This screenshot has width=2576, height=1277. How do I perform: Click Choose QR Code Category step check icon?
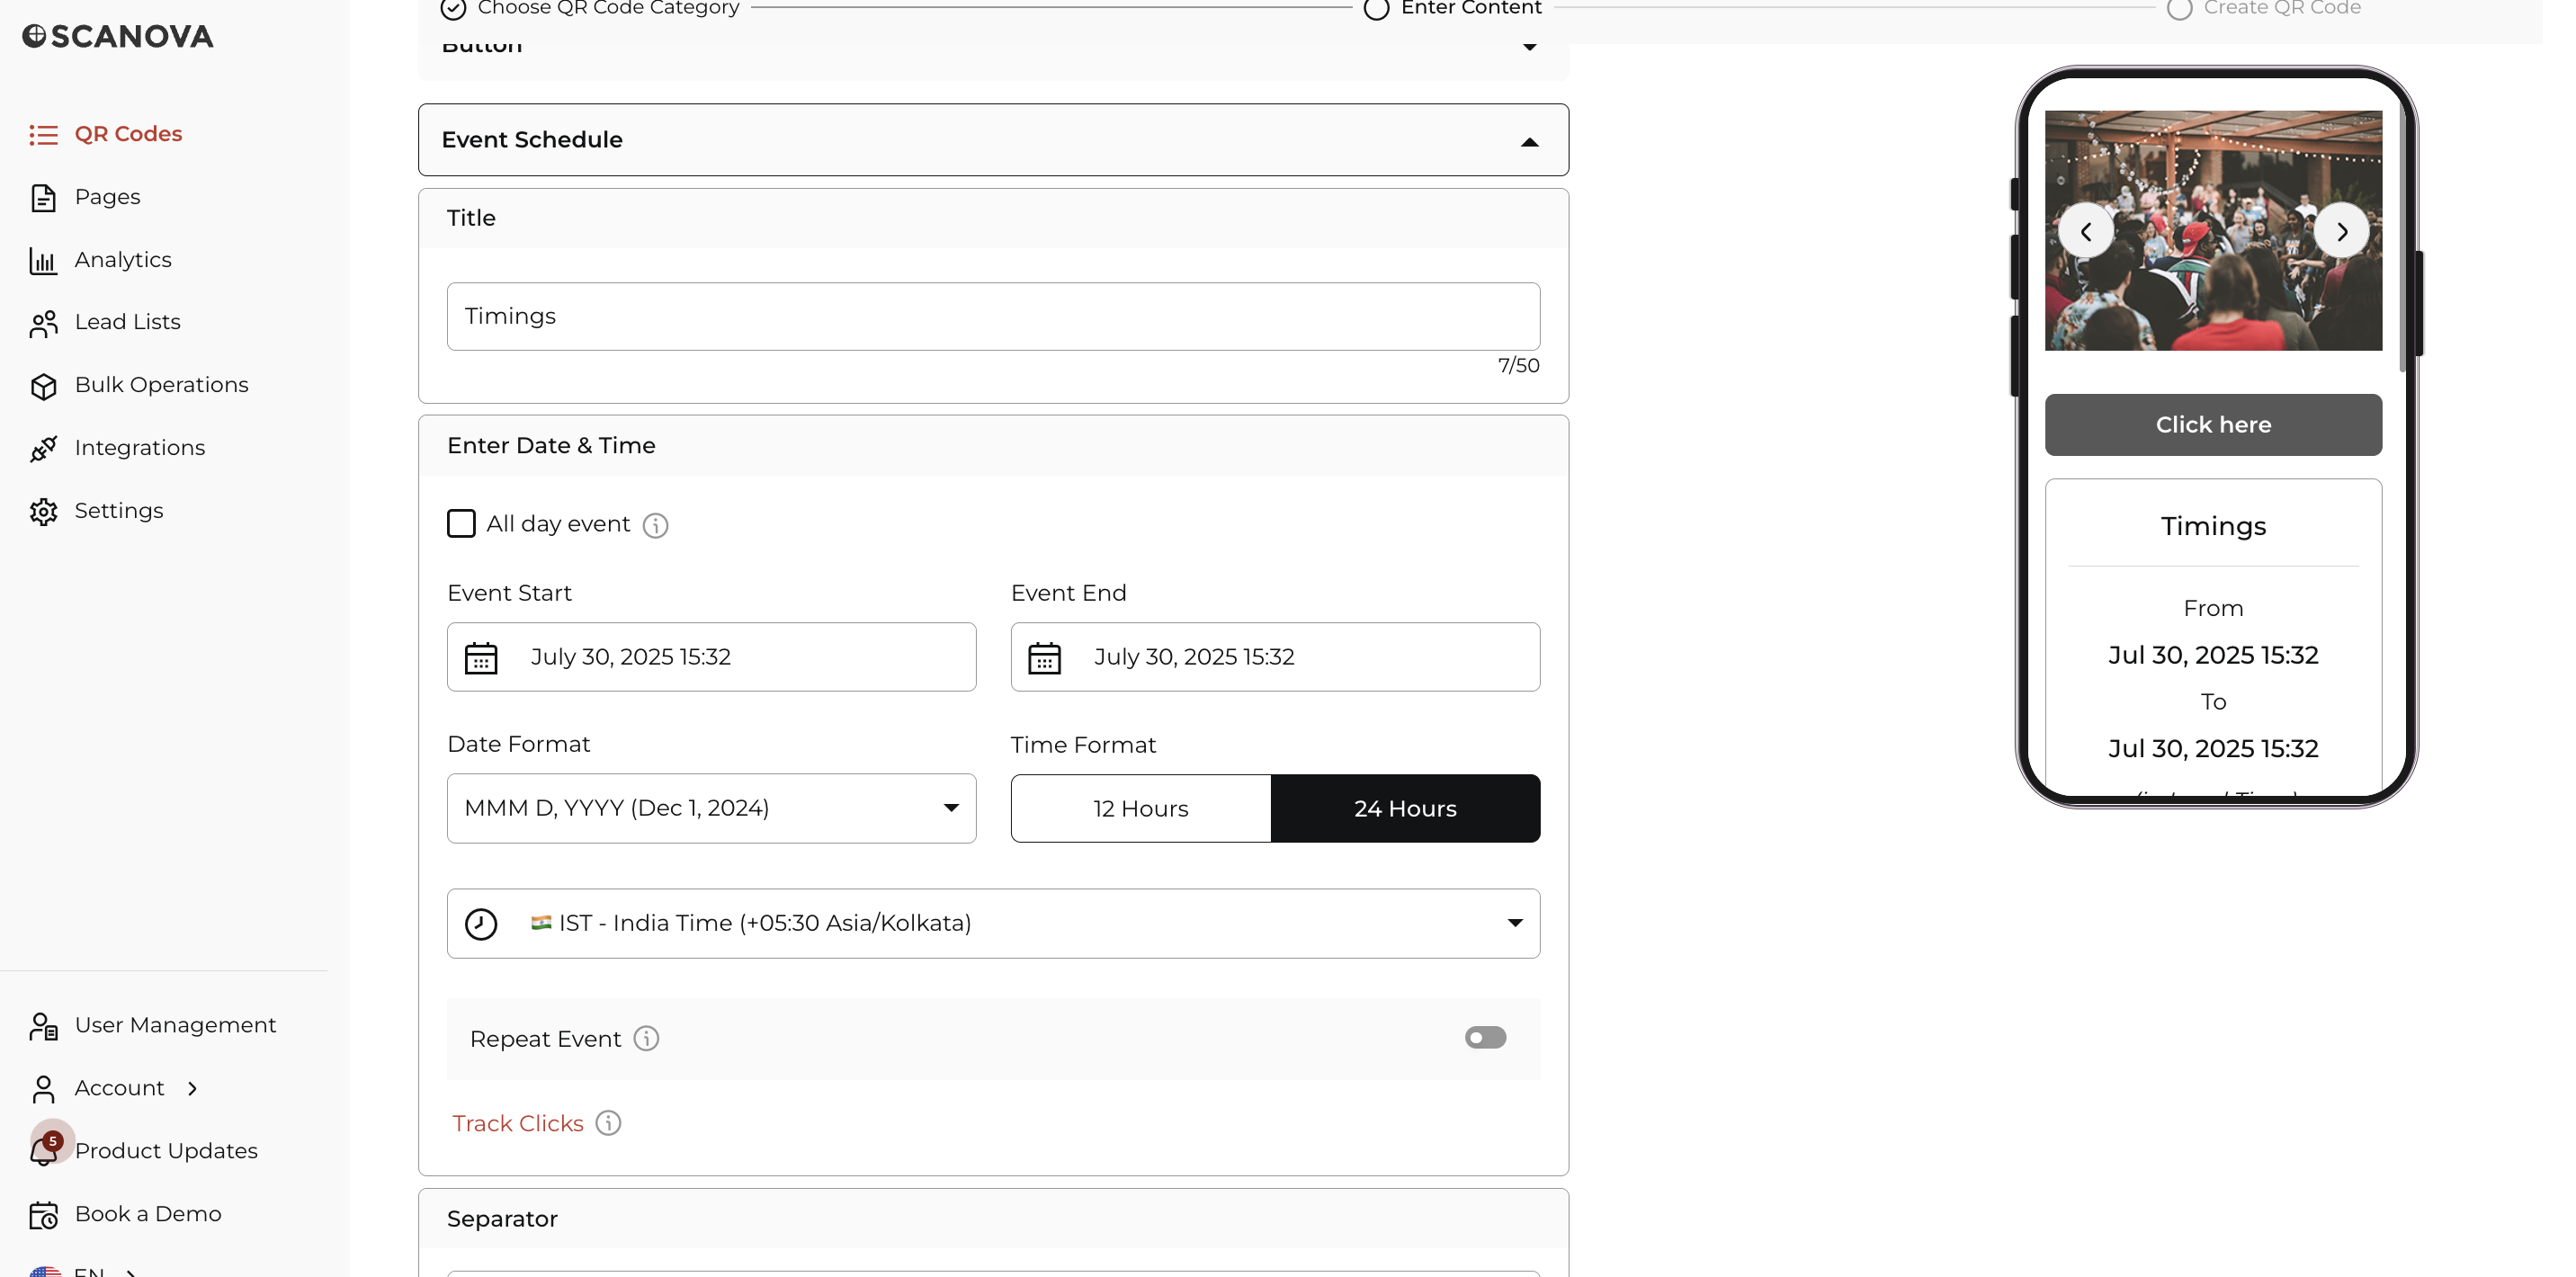pos(453,8)
